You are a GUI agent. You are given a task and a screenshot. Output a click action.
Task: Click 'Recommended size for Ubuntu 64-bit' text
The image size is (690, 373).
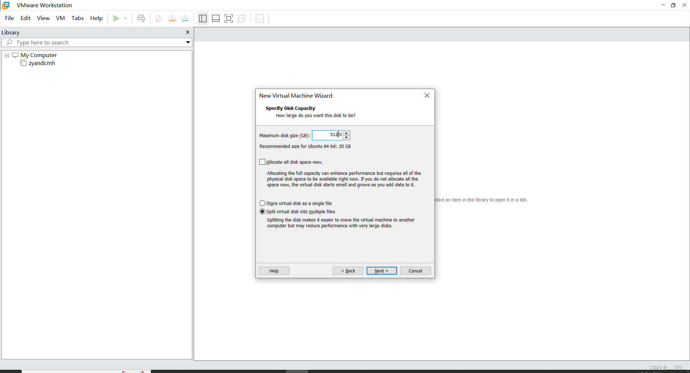(x=305, y=146)
